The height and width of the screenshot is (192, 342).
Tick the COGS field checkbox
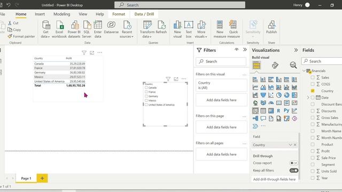(x=313, y=84)
